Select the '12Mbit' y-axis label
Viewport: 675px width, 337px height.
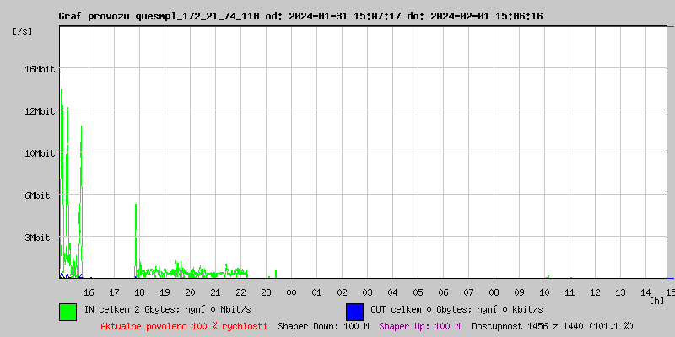tap(40, 111)
